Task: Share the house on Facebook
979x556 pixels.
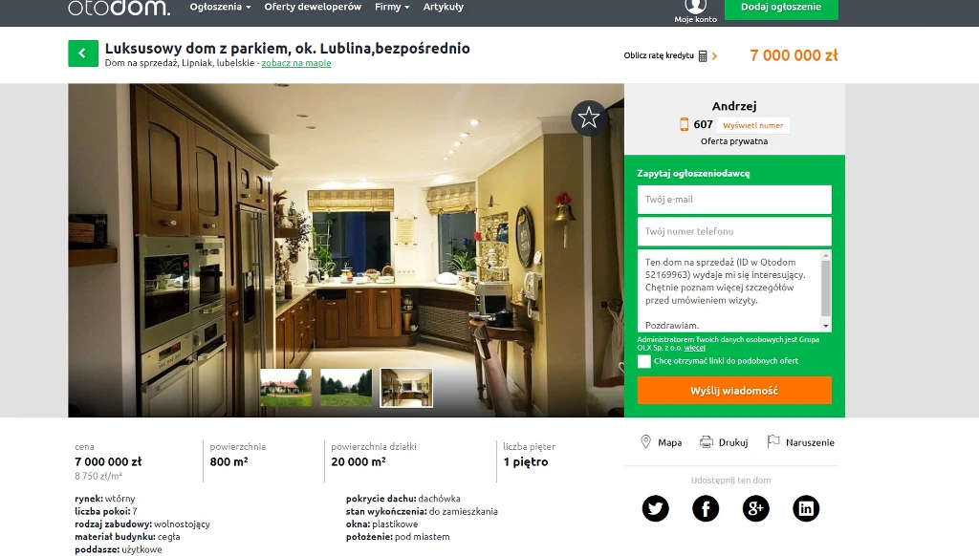Action: 706,508
